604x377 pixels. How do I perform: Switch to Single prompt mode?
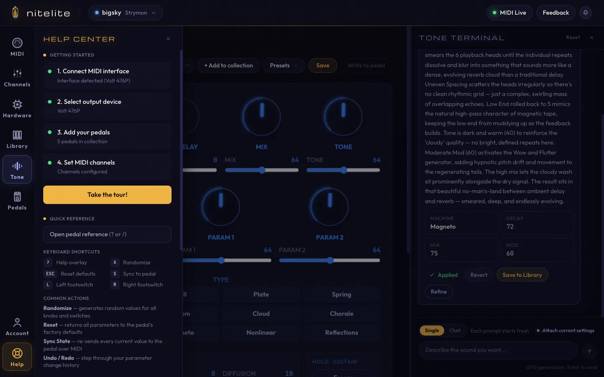432,331
